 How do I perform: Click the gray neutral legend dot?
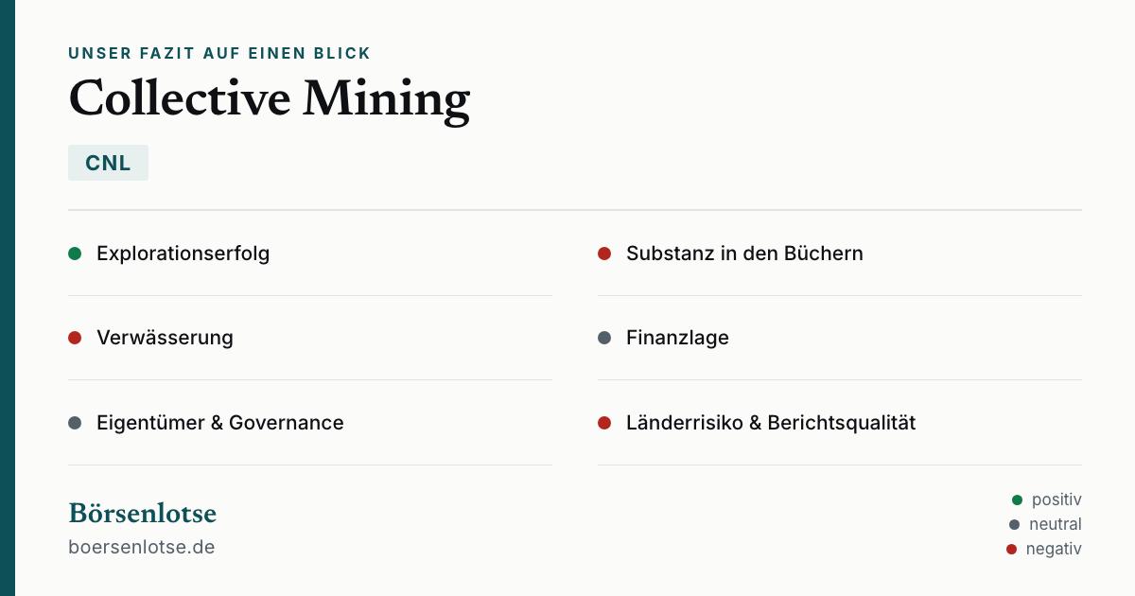(x=1015, y=524)
